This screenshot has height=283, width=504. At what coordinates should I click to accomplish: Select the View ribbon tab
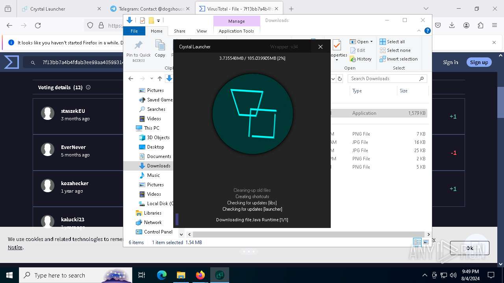202,31
